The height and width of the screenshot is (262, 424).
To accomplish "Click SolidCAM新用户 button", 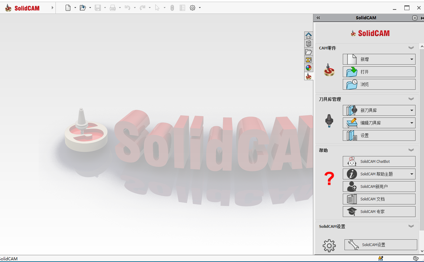I will pos(379,187).
